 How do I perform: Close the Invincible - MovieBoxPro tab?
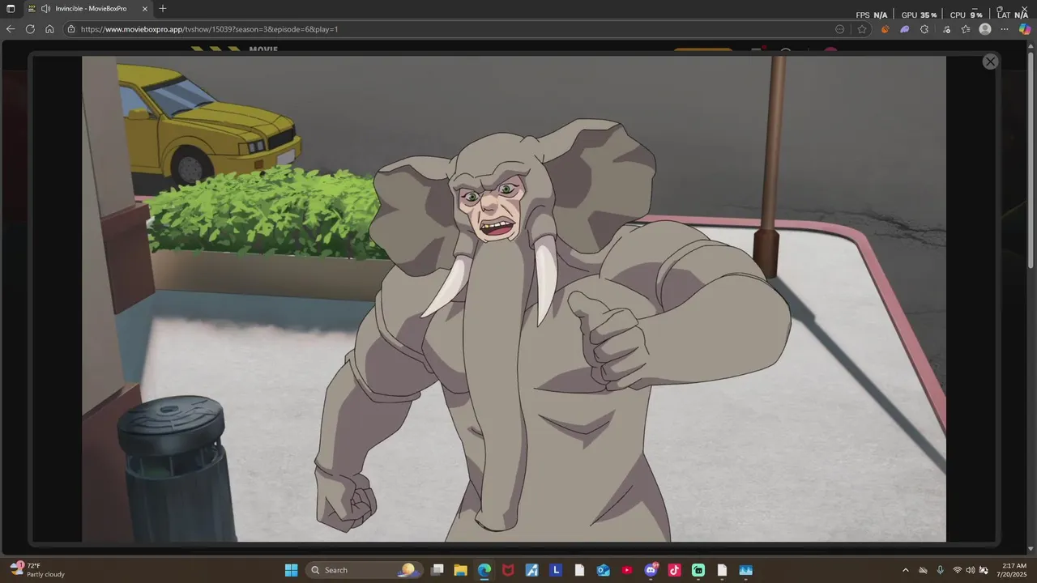[x=145, y=9]
